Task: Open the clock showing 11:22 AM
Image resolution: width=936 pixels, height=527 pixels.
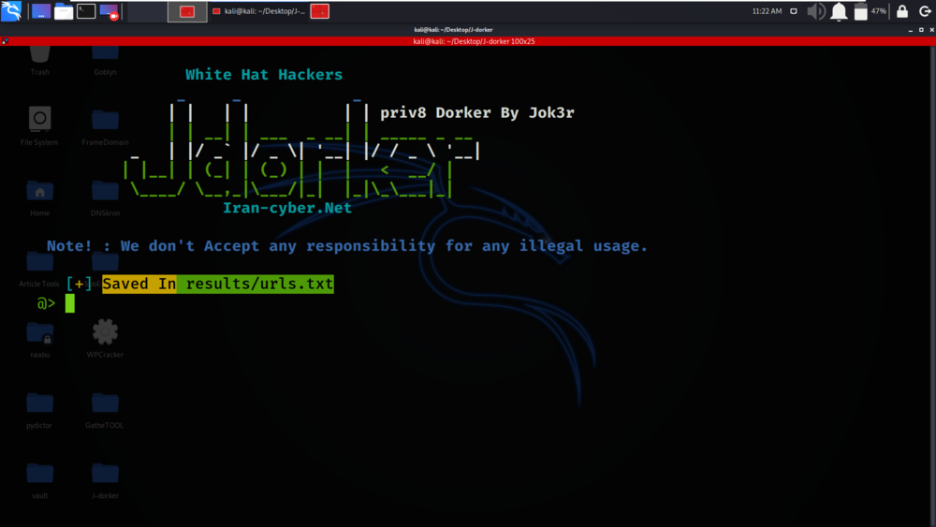Action: tap(768, 11)
